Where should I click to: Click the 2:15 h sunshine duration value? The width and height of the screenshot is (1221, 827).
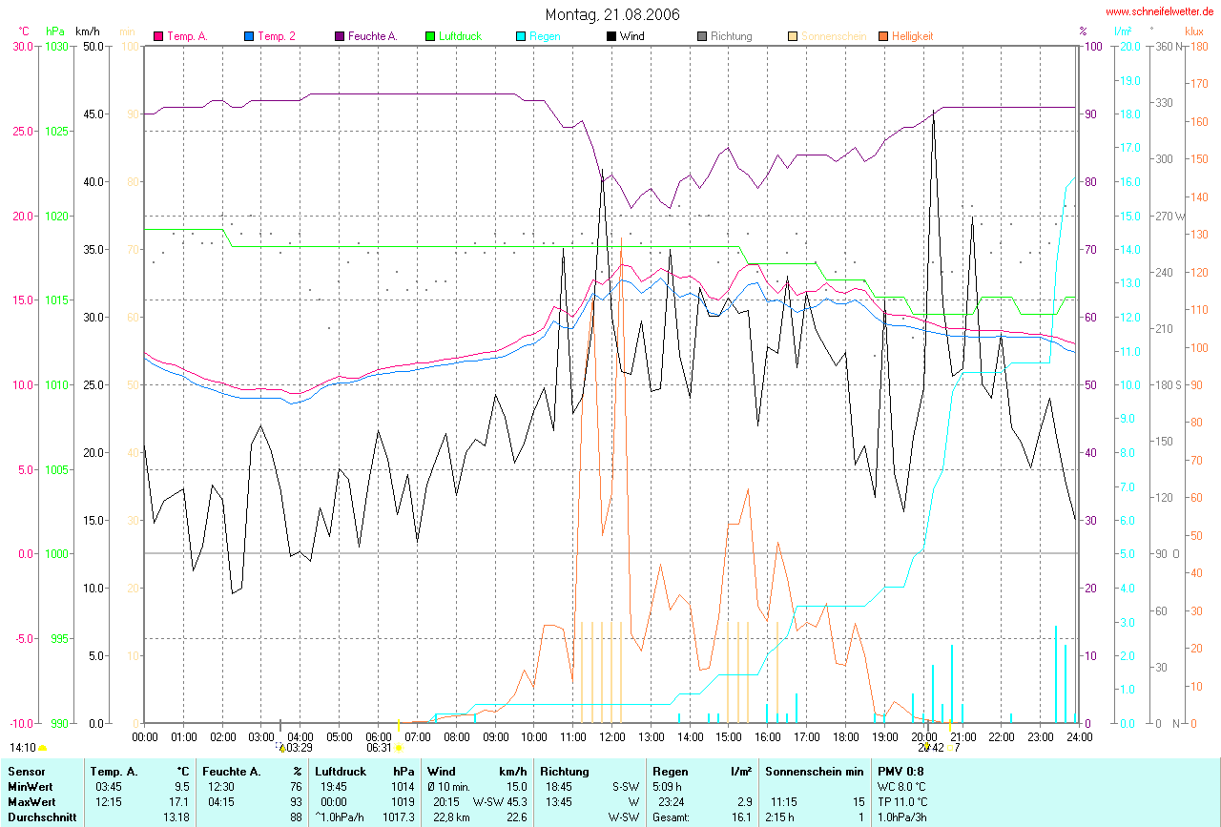tap(779, 817)
